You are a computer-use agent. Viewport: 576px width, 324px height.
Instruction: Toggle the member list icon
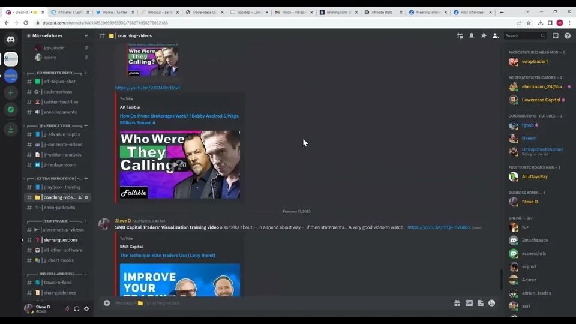(x=495, y=35)
